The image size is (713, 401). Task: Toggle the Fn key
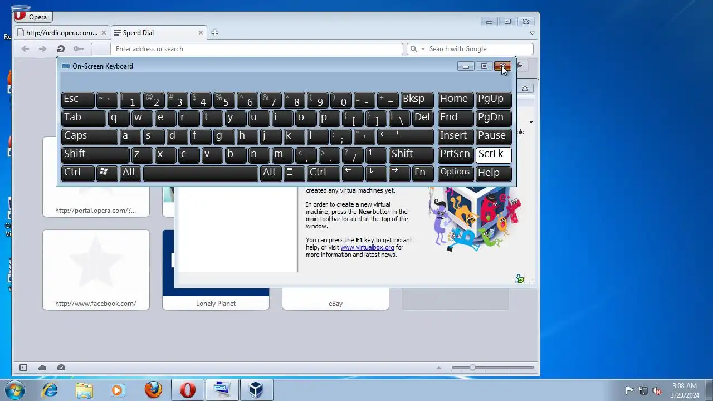coord(423,173)
